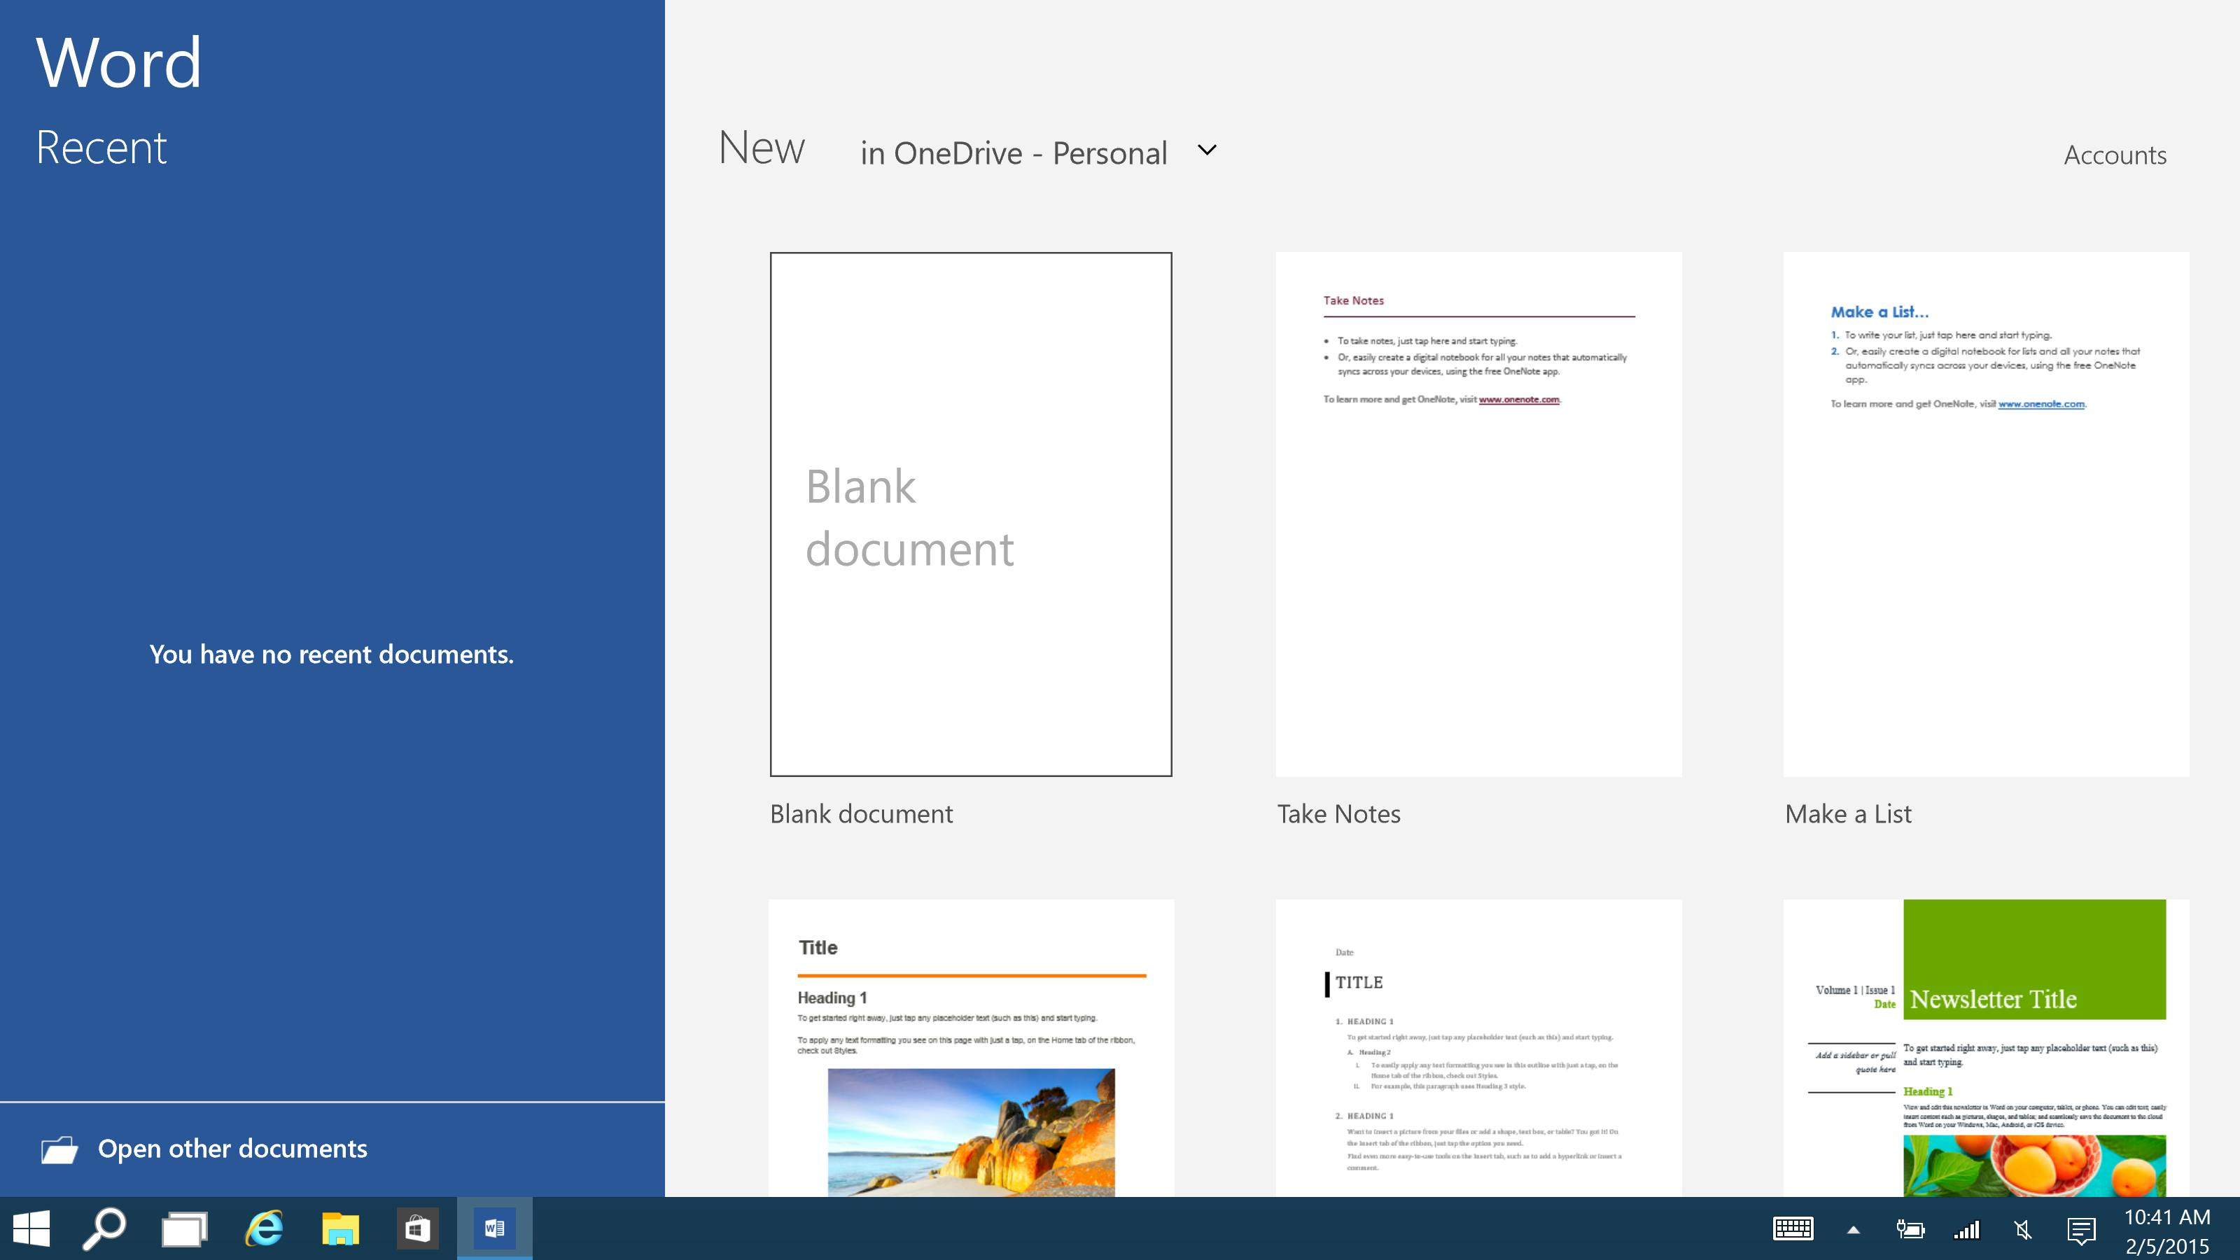The image size is (2240, 1260).
Task: Open File Explorer from the taskbar
Action: 341,1228
